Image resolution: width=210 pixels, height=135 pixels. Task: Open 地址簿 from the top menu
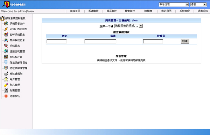[148, 11]
